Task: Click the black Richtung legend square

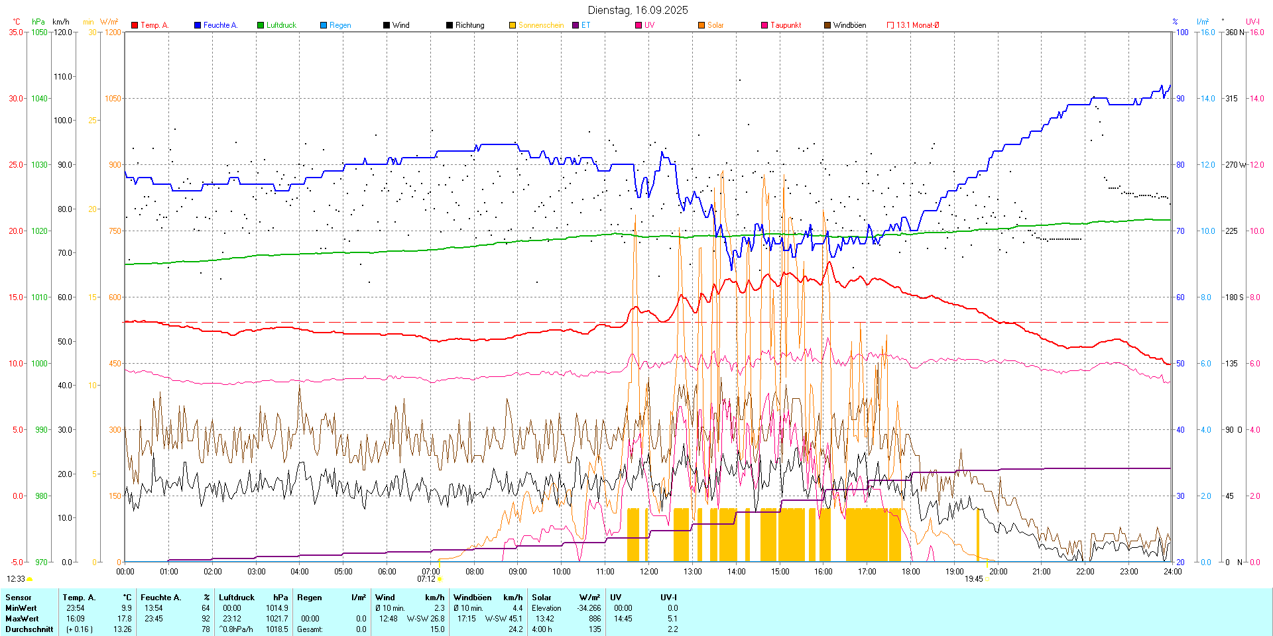Action: click(x=450, y=25)
